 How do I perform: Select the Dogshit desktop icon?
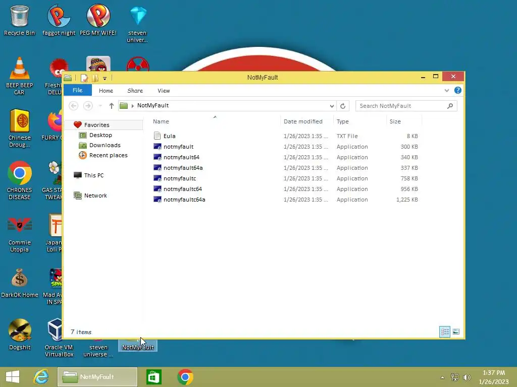[x=20, y=335]
